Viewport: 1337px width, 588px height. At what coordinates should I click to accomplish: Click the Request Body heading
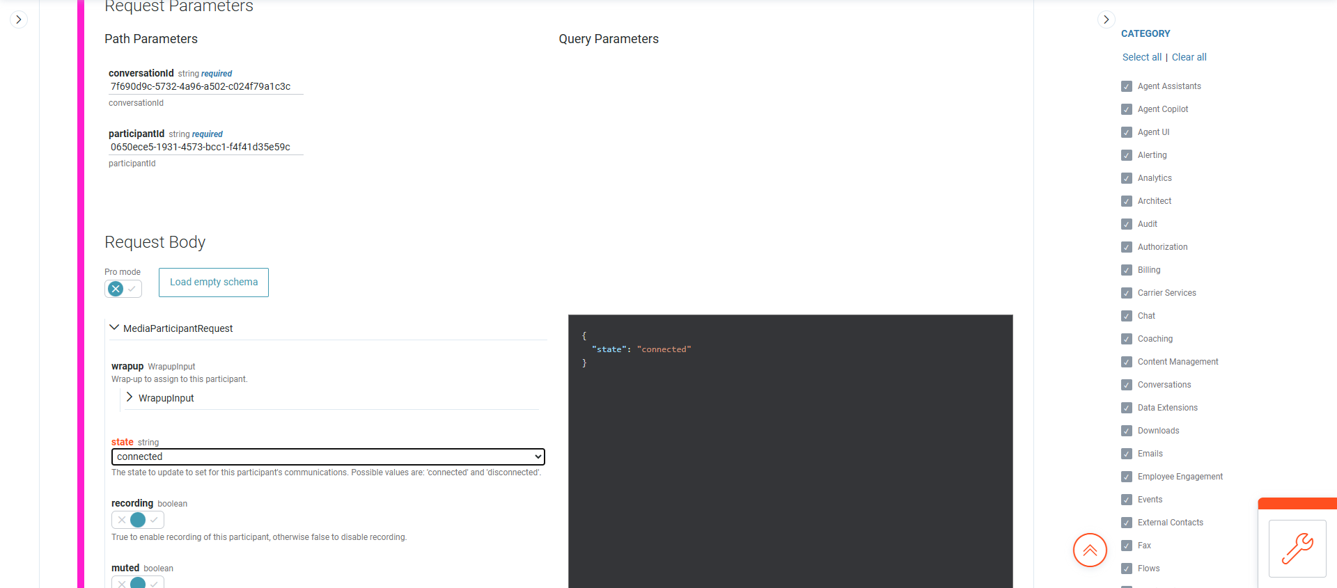pyautogui.click(x=155, y=242)
